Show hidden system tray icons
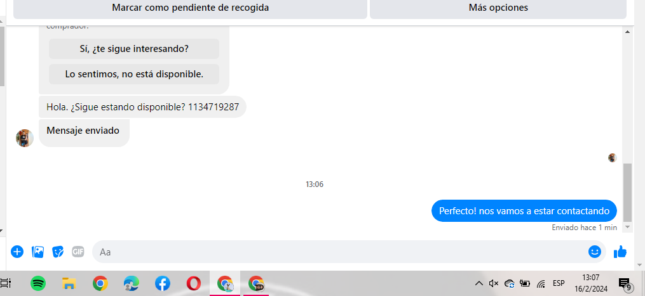645x296 pixels. [x=479, y=283]
